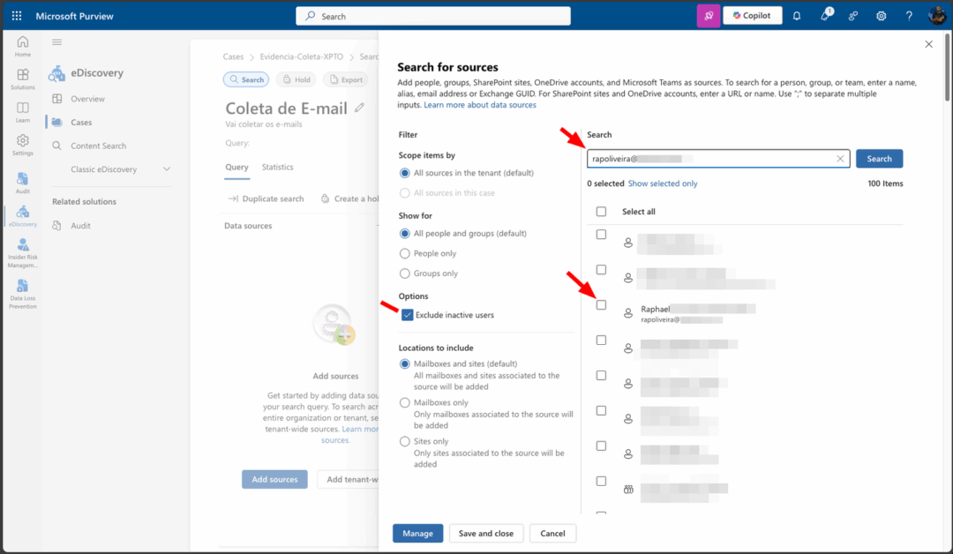Expand Classic eDiscovery chevron
The image size is (953, 554).
coord(167,168)
